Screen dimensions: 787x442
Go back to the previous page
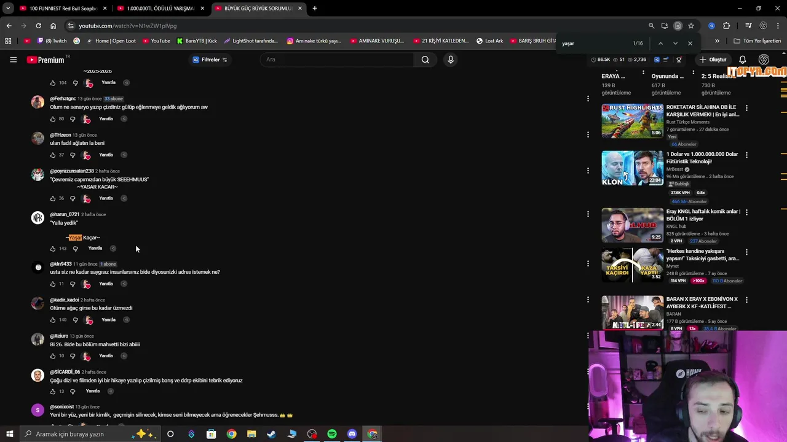(9, 26)
